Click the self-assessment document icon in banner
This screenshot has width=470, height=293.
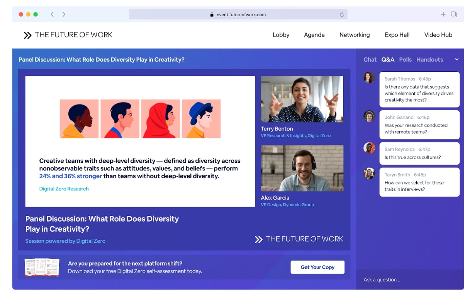[x=42, y=267]
